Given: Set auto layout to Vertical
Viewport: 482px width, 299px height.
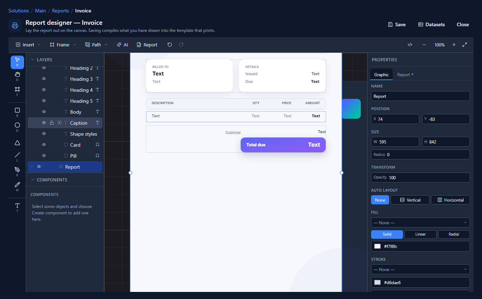Looking at the screenshot, I should [410, 200].
